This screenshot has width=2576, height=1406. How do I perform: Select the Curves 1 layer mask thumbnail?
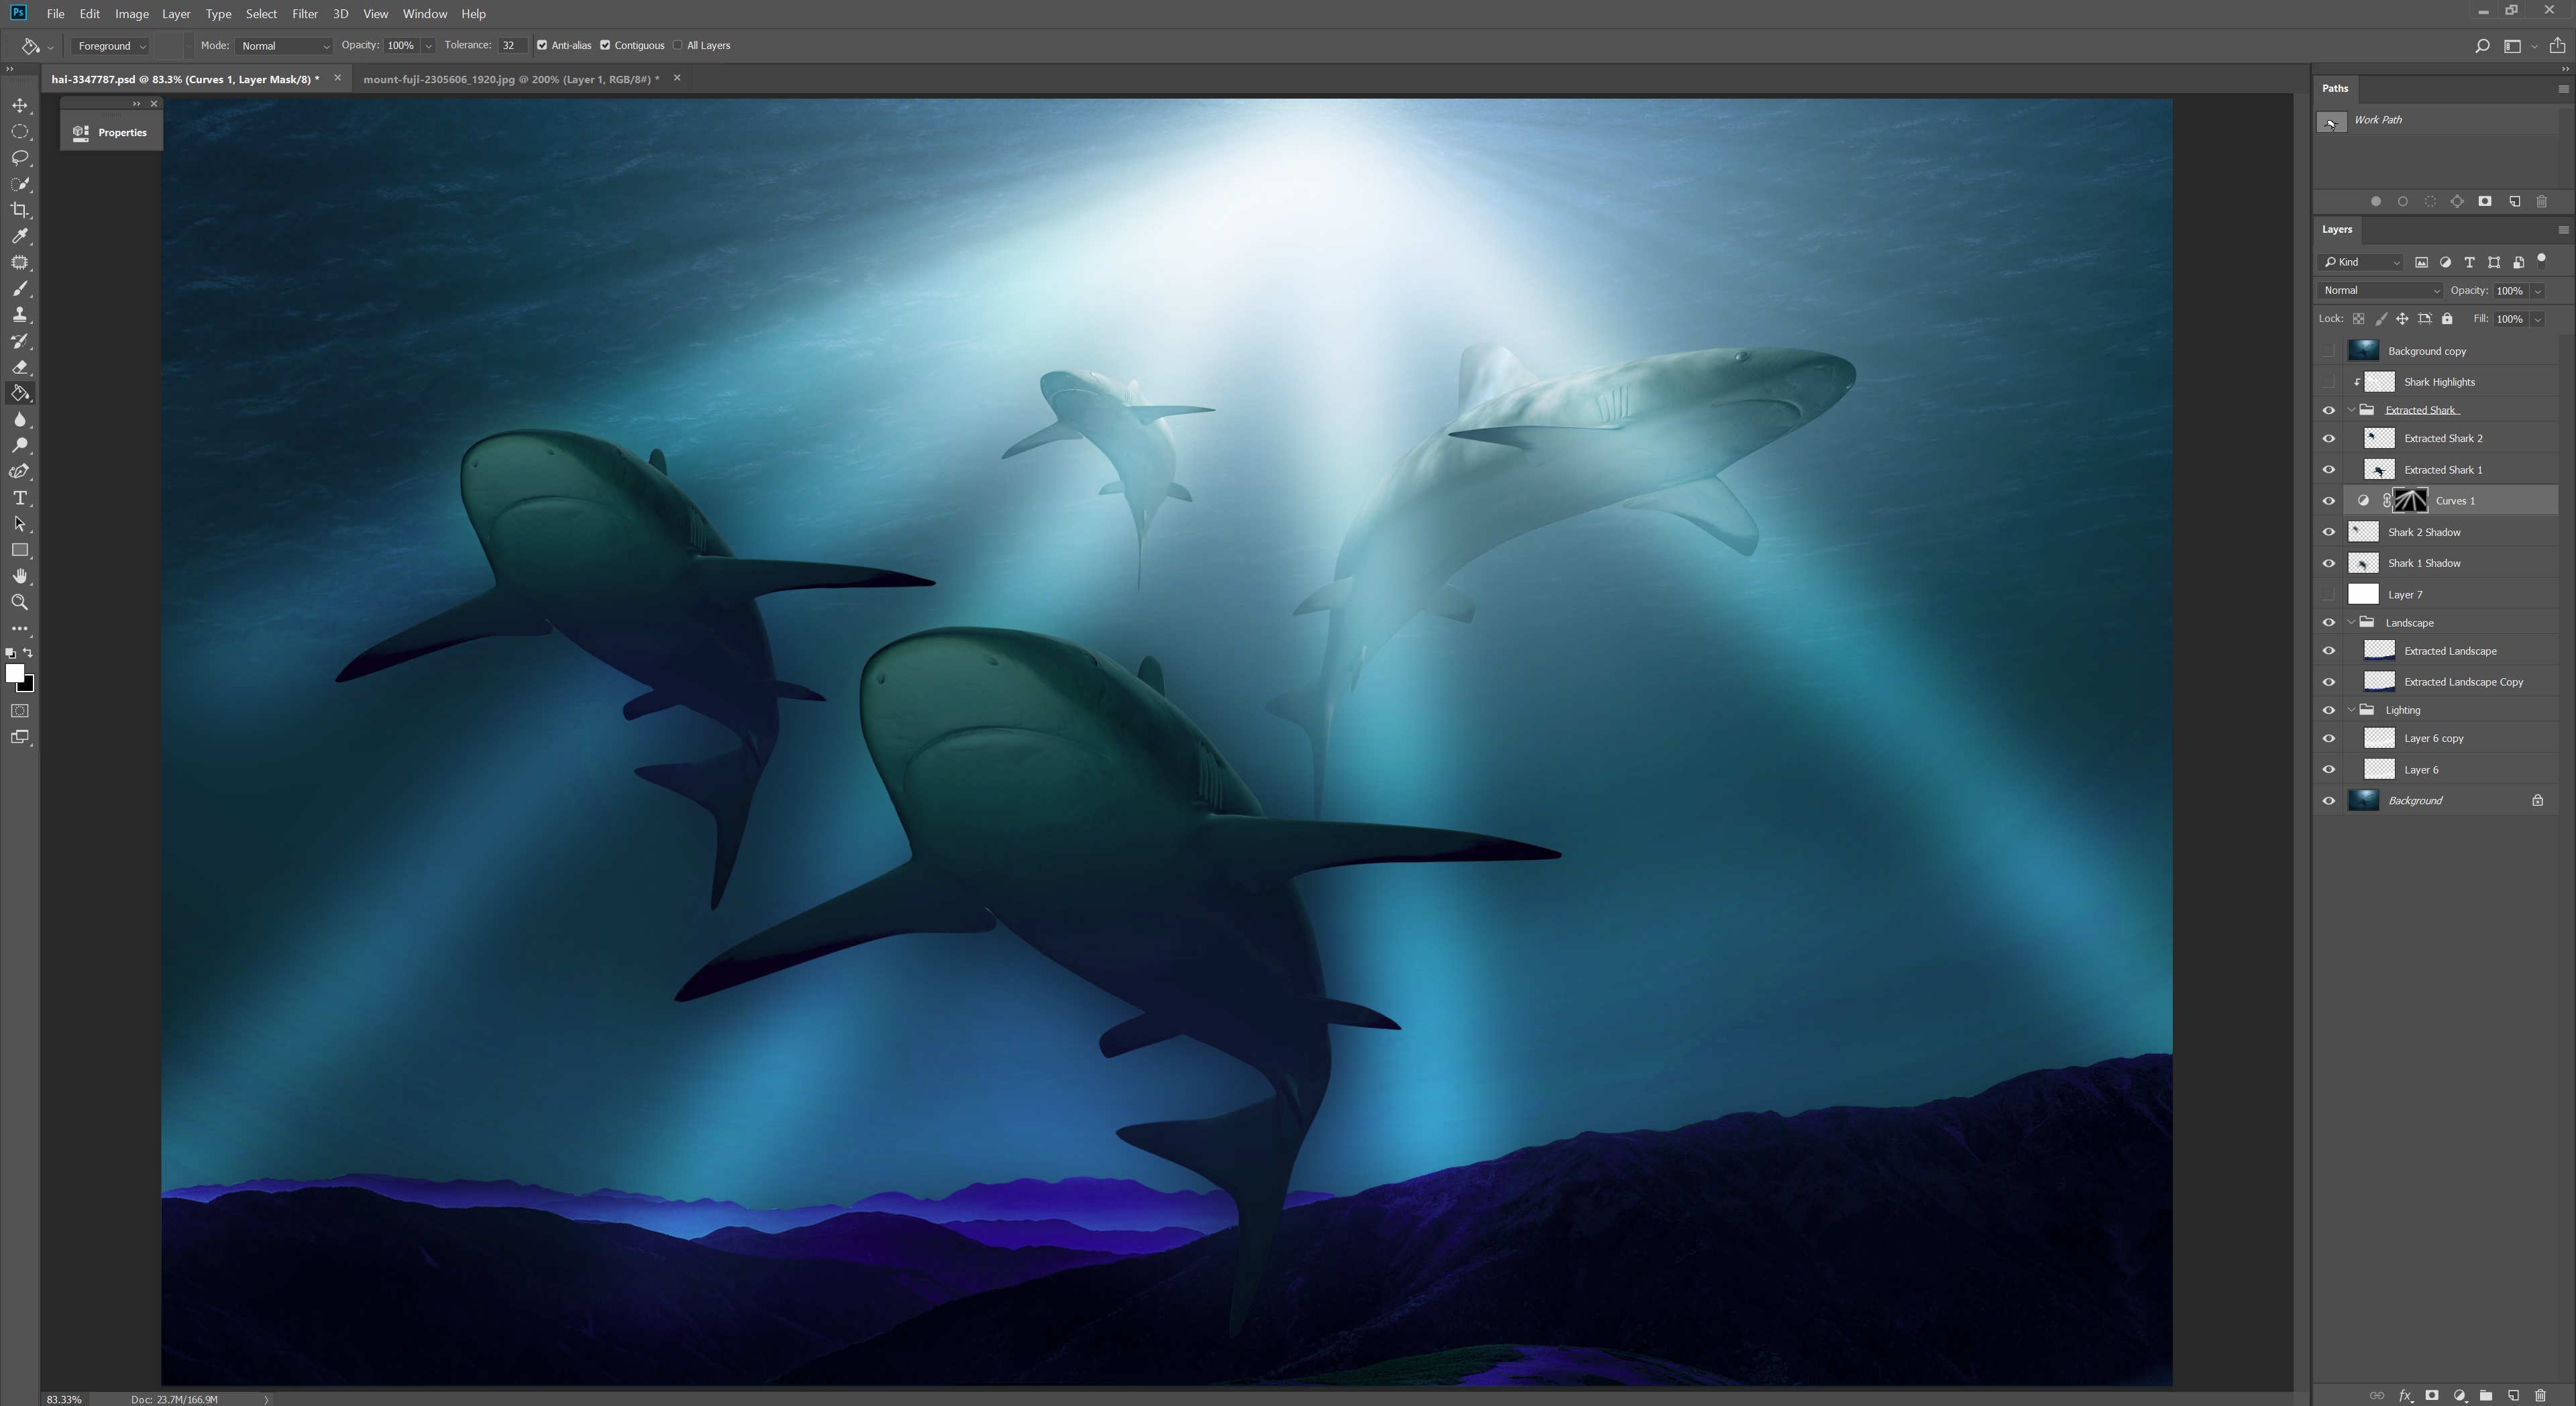(x=2411, y=500)
